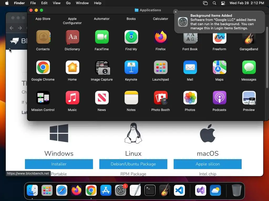Image resolution: width=269 pixels, height=201 pixels.
Task: Open the Window menu
Action: [x=82, y=3]
